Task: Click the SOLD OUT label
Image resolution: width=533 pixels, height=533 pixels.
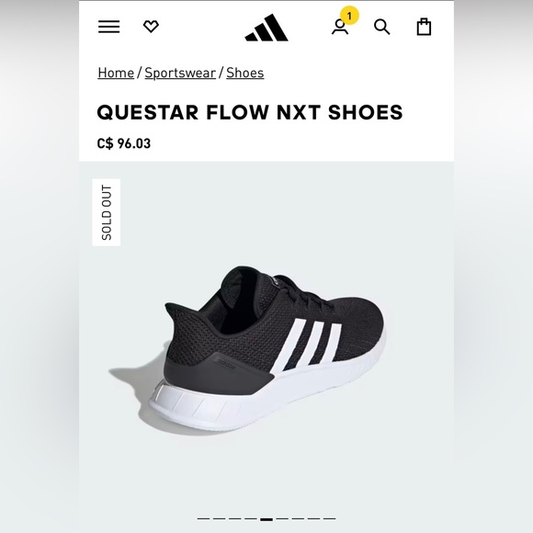Action: [x=107, y=212]
